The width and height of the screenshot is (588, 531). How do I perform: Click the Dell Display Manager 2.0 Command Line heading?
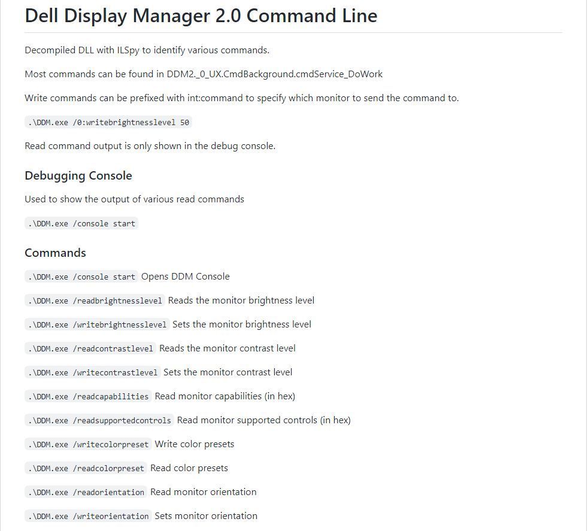tap(201, 16)
